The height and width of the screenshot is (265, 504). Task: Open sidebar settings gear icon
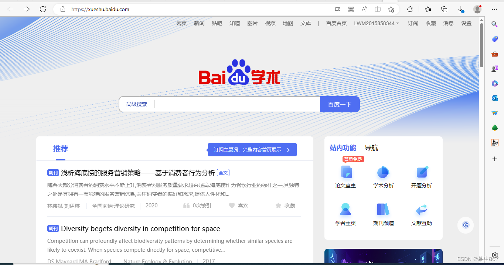(495, 255)
